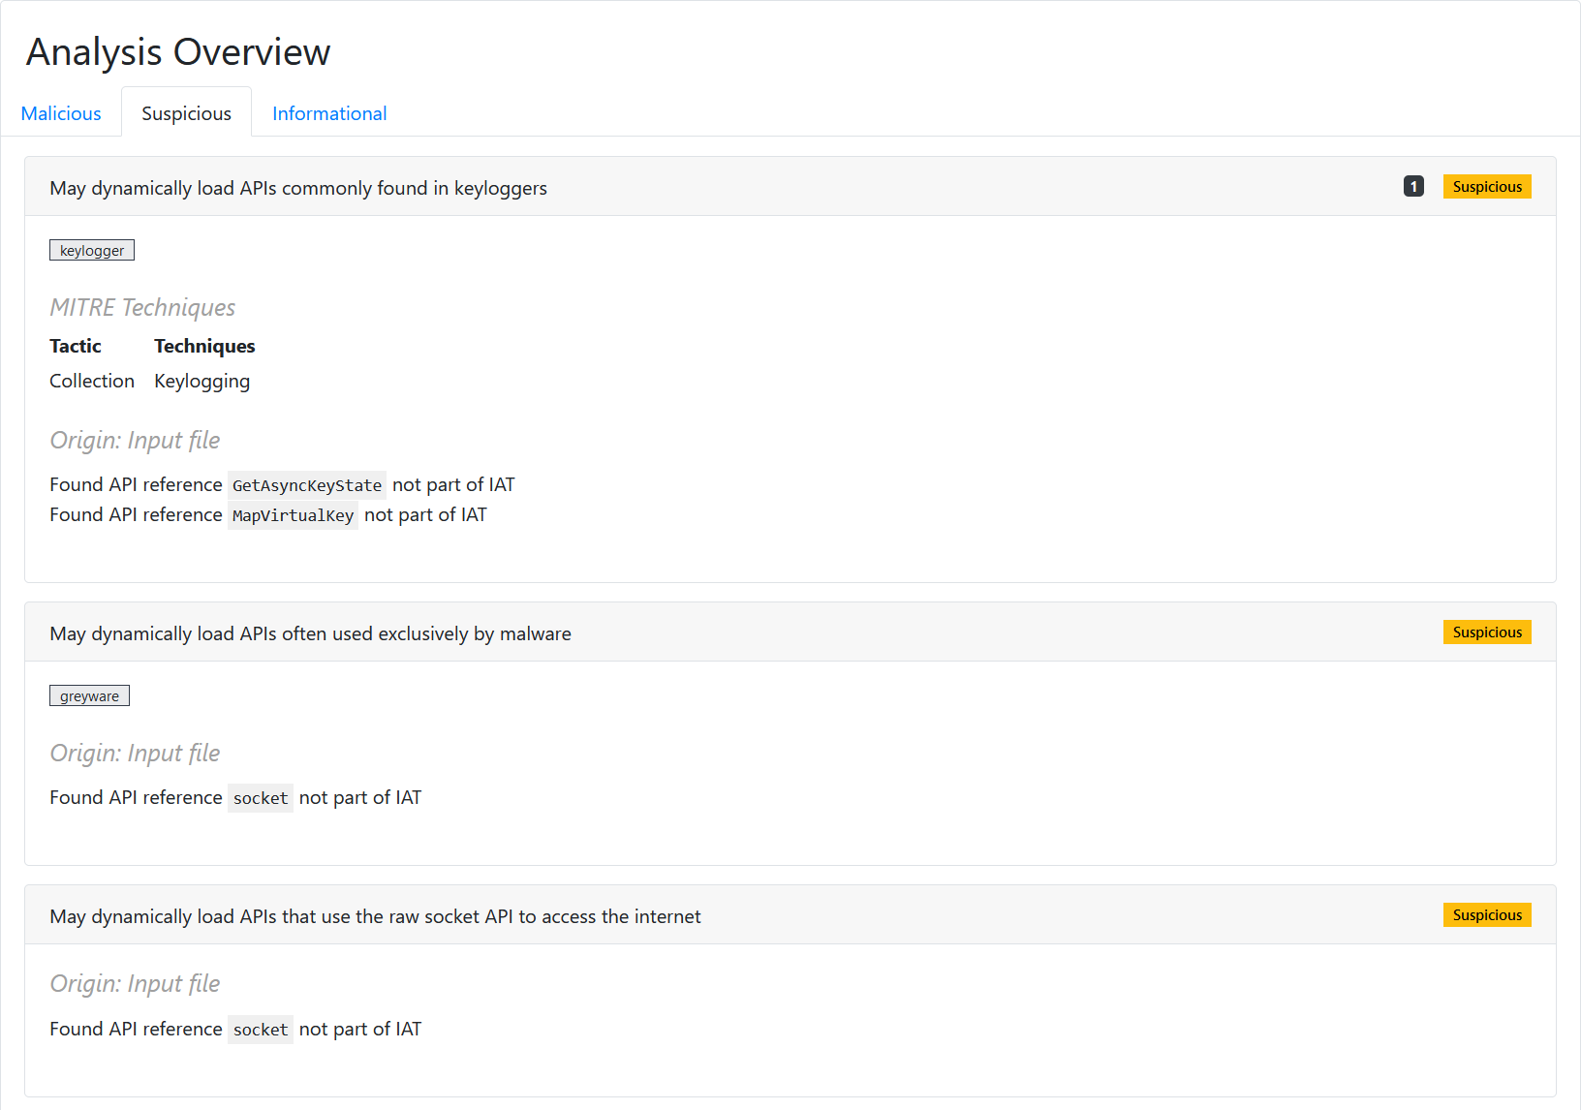Collapse the 'exclusively by malware' panel header
The height and width of the screenshot is (1110, 1581).
[x=790, y=632]
